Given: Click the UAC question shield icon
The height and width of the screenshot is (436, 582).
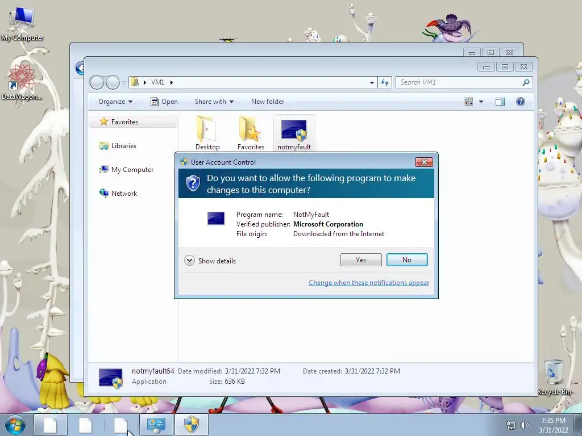Looking at the screenshot, I should [x=193, y=183].
